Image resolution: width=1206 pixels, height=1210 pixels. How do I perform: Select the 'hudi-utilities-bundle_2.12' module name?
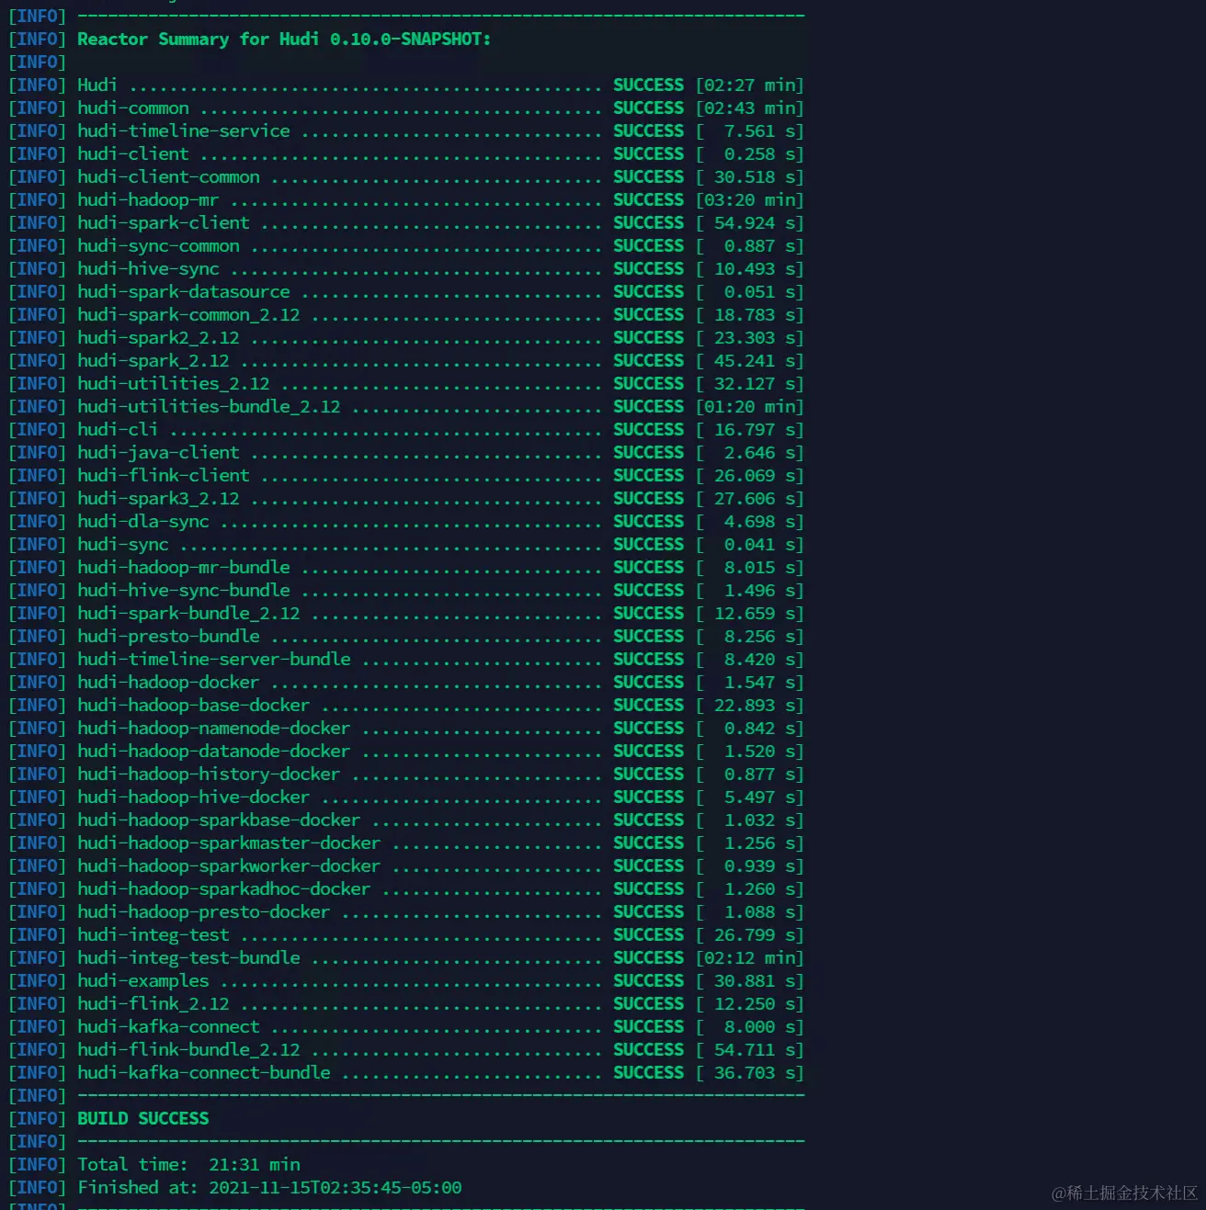click(x=209, y=406)
